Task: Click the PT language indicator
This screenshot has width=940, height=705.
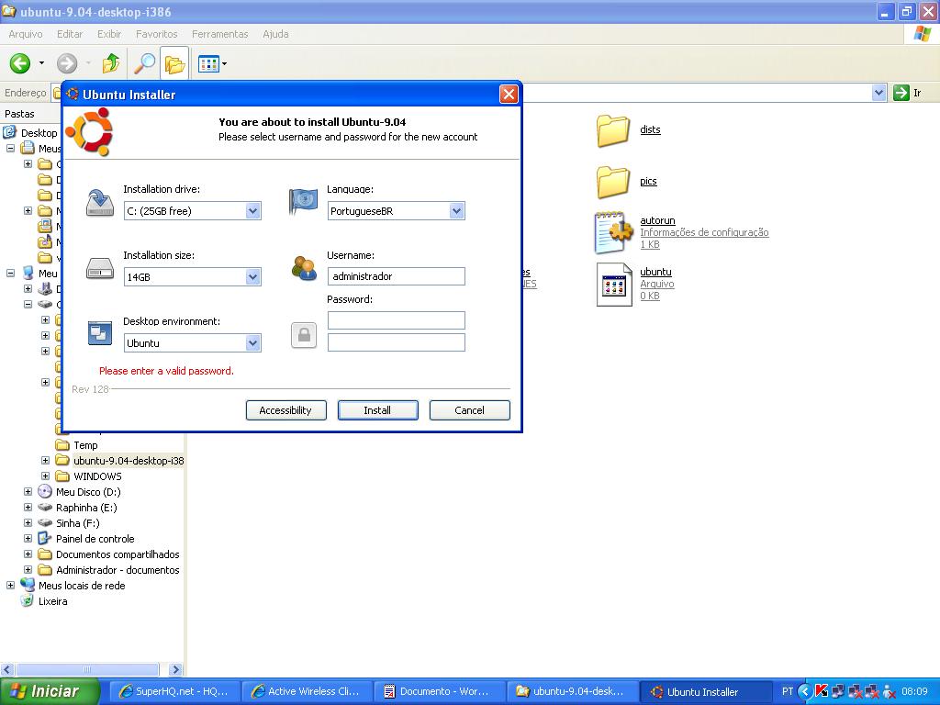Action: point(788,691)
